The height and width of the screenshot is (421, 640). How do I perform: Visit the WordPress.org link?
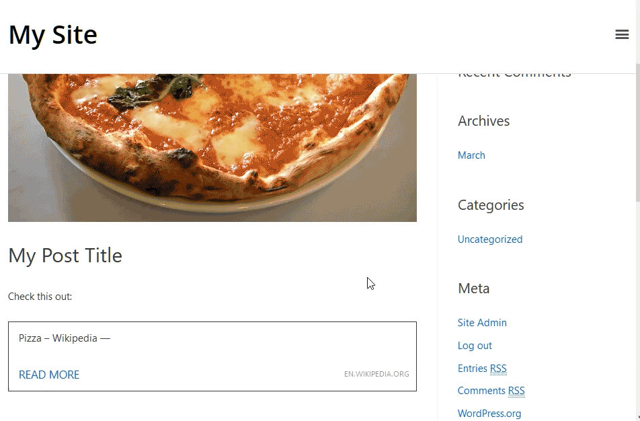[x=489, y=414]
